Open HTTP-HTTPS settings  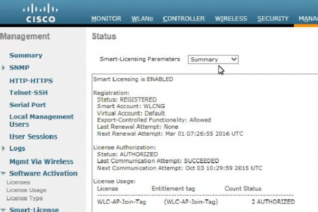(31, 81)
